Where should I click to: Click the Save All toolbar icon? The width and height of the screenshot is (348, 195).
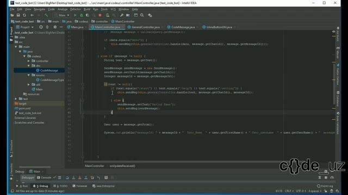(18, 15)
